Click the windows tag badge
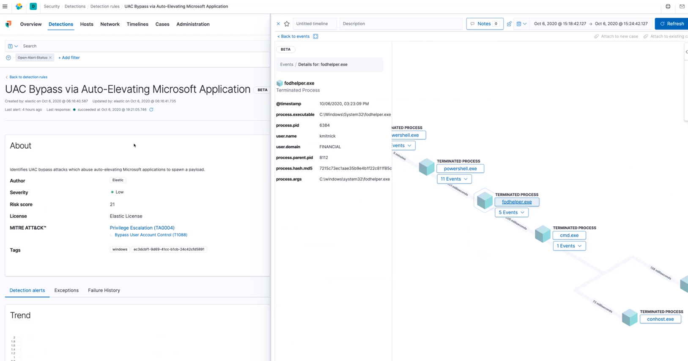This screenshot has width=688, height=361. tap(120, 249)
